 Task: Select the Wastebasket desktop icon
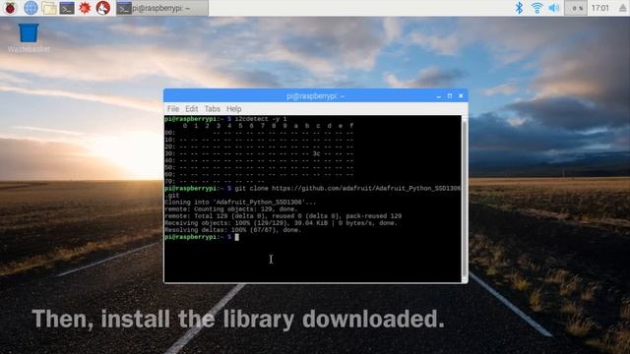(x=29, y=38)
